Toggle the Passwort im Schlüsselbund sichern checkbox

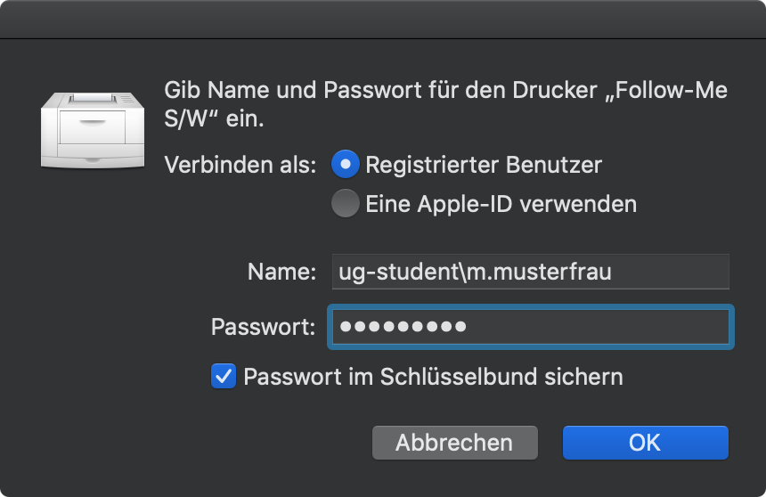pos(224,376)
